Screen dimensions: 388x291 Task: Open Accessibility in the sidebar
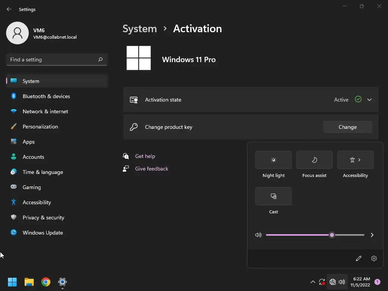click(57, 202)
